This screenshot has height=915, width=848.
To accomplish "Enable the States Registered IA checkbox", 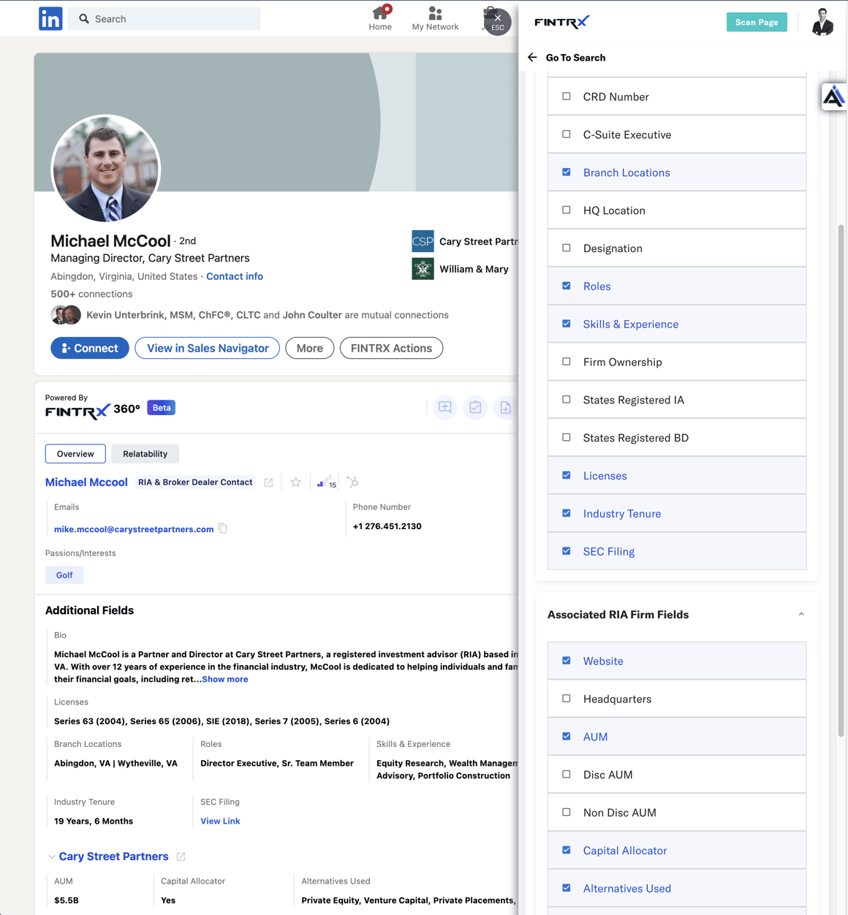I will pos(567,400).
